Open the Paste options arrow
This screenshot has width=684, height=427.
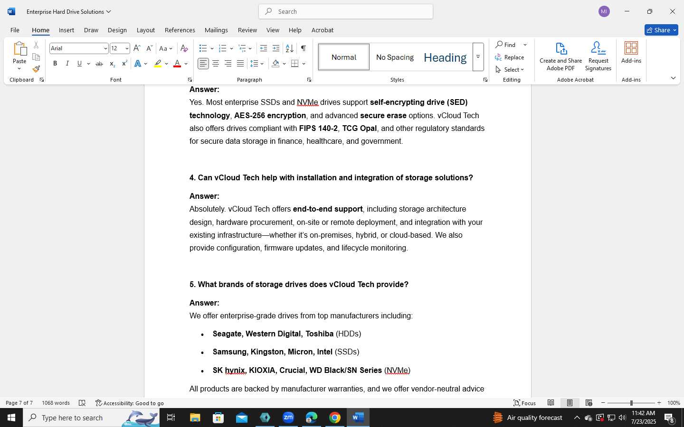[x=19, y=68]
